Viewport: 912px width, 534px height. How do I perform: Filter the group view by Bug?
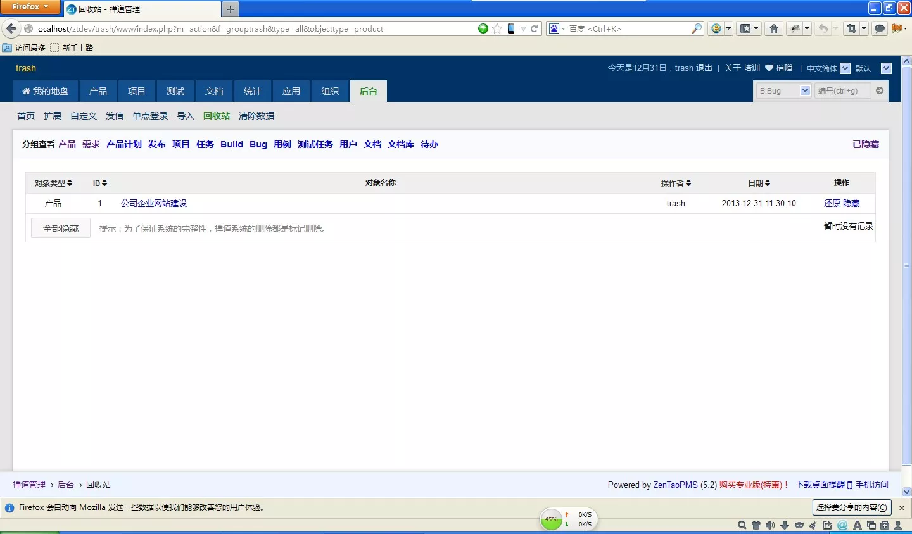click(258, 144)
